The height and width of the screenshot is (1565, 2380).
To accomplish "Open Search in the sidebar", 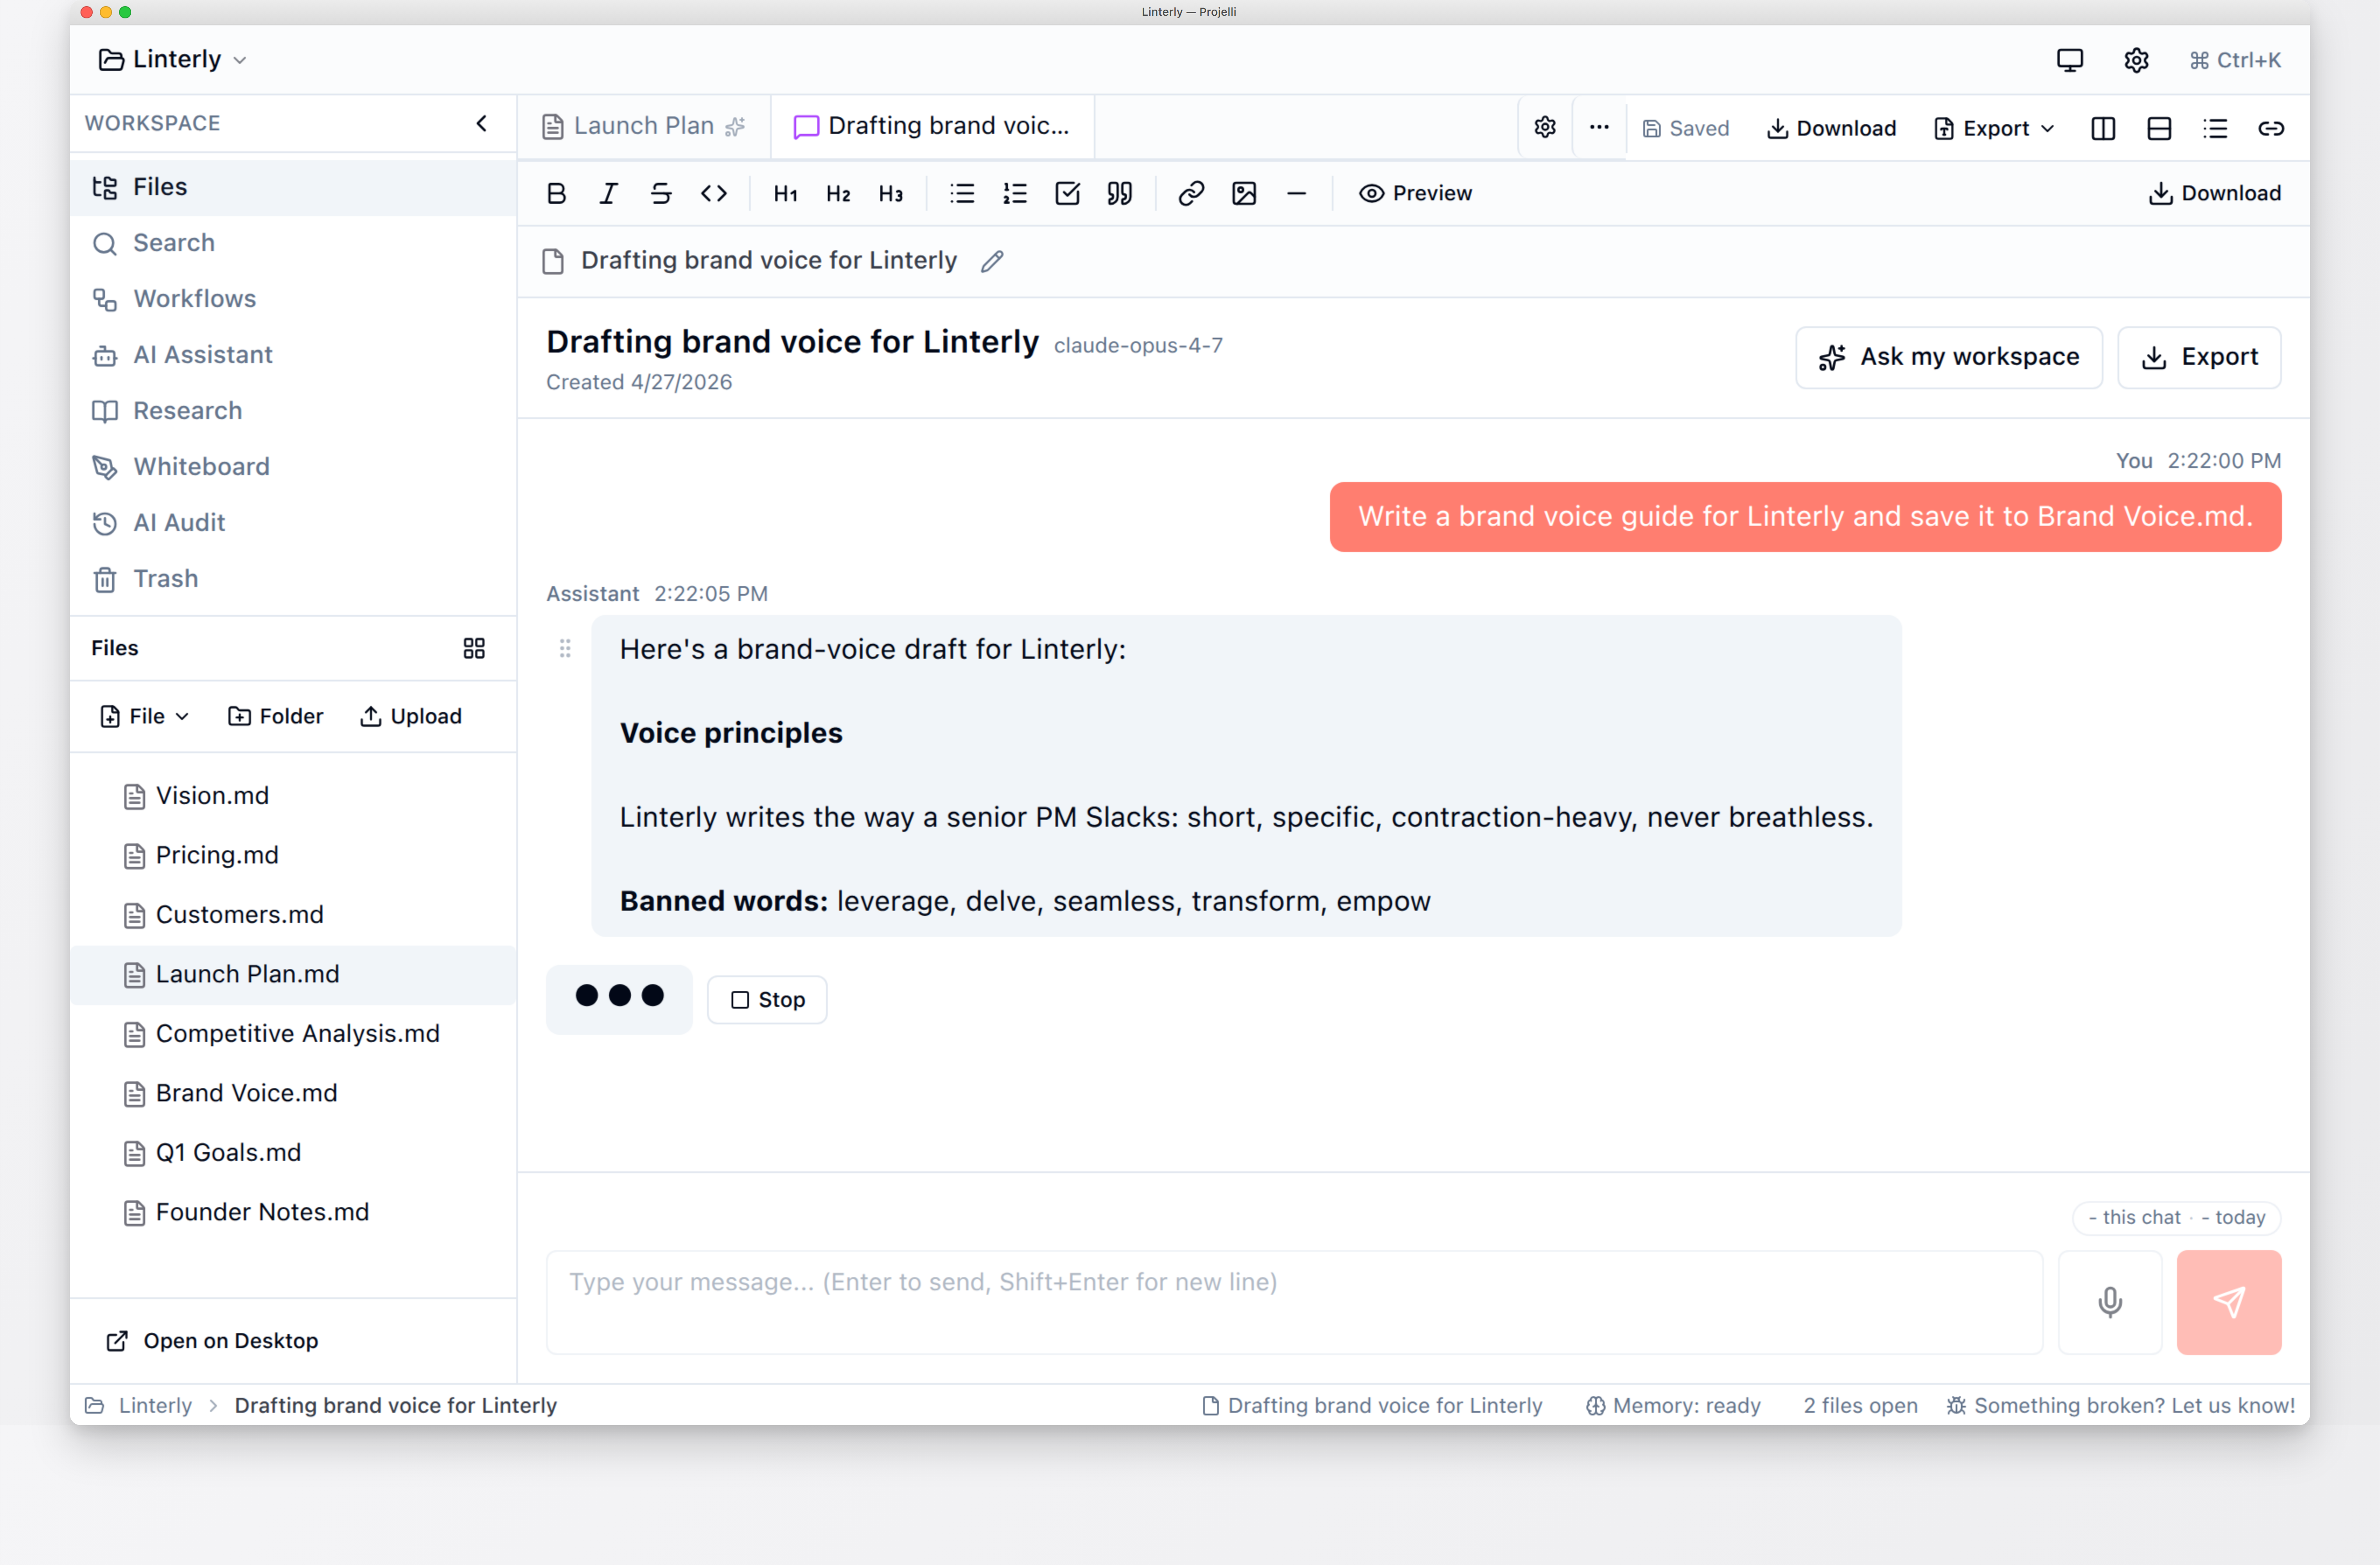I will click(293, 243).
